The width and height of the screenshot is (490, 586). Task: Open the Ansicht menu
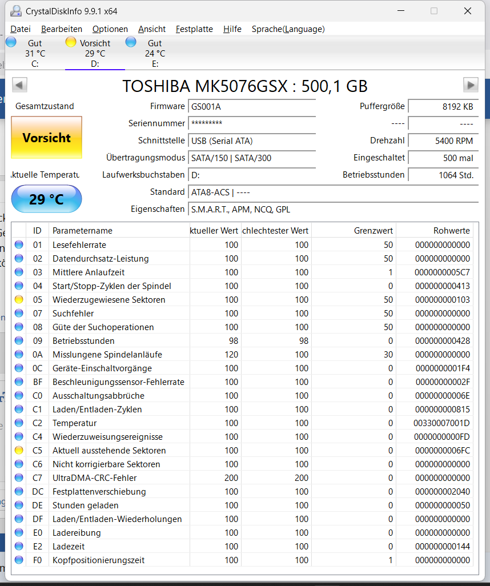(x=152, y=29)
